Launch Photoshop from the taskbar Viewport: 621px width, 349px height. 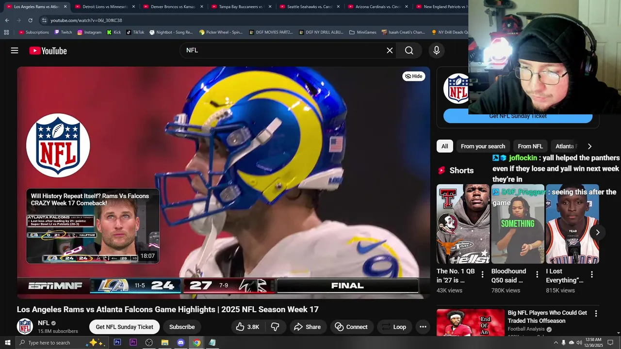point(117,343)
